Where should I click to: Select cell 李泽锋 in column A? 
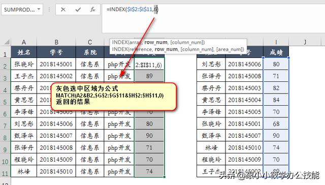point(24,112)
